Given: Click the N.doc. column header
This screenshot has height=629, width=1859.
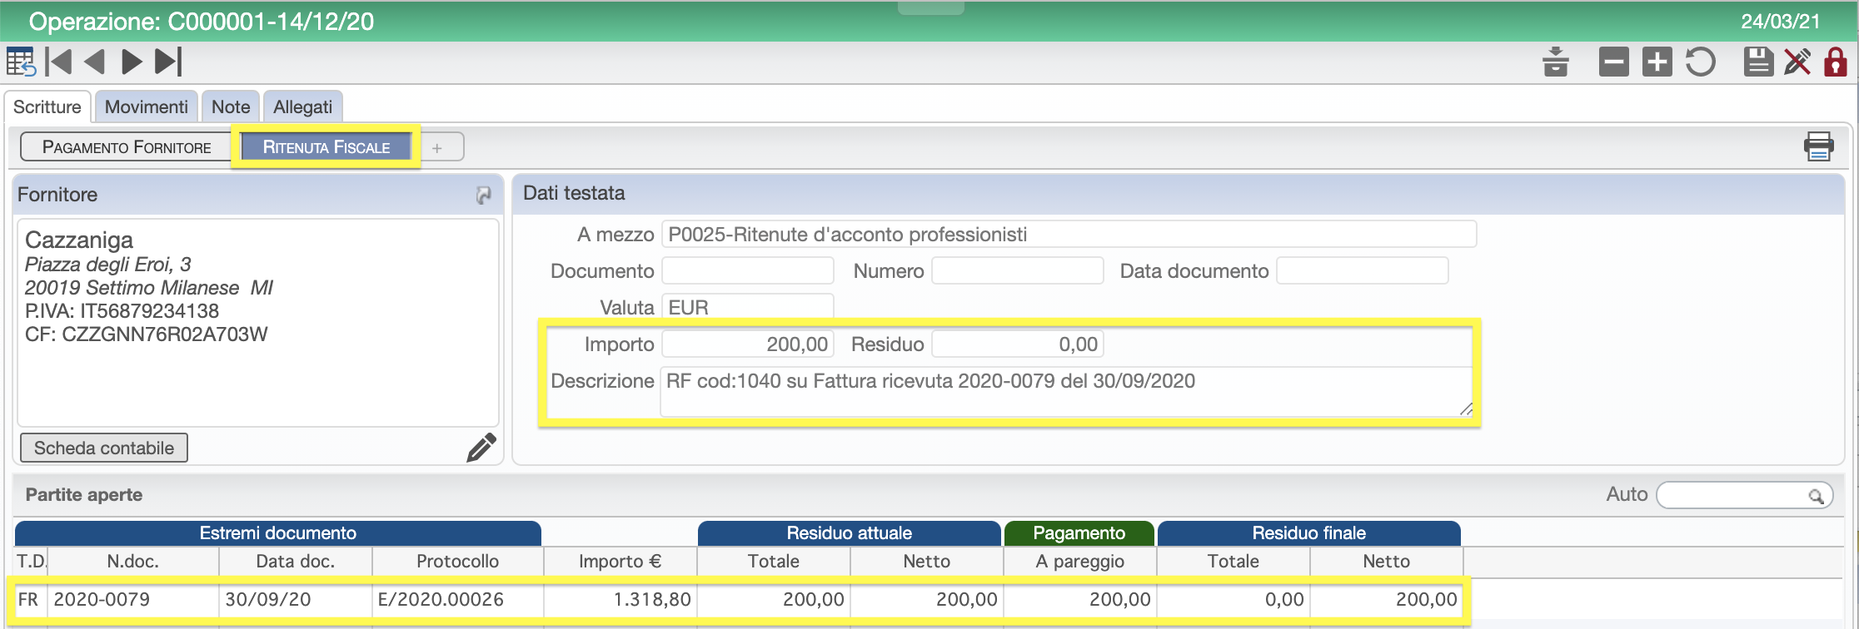Looking at the screenshot, I should tap(133, 562).
